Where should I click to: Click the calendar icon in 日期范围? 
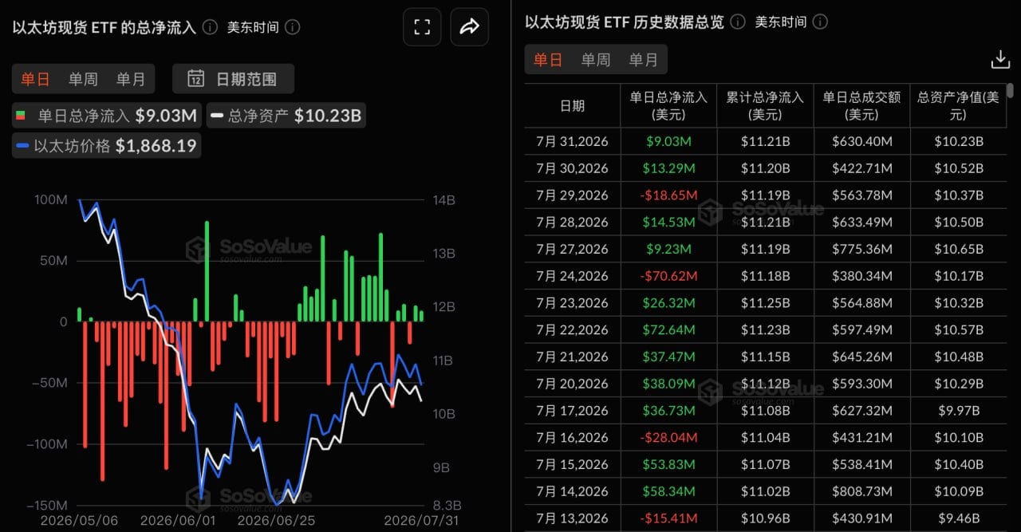[x=195, y=78]
